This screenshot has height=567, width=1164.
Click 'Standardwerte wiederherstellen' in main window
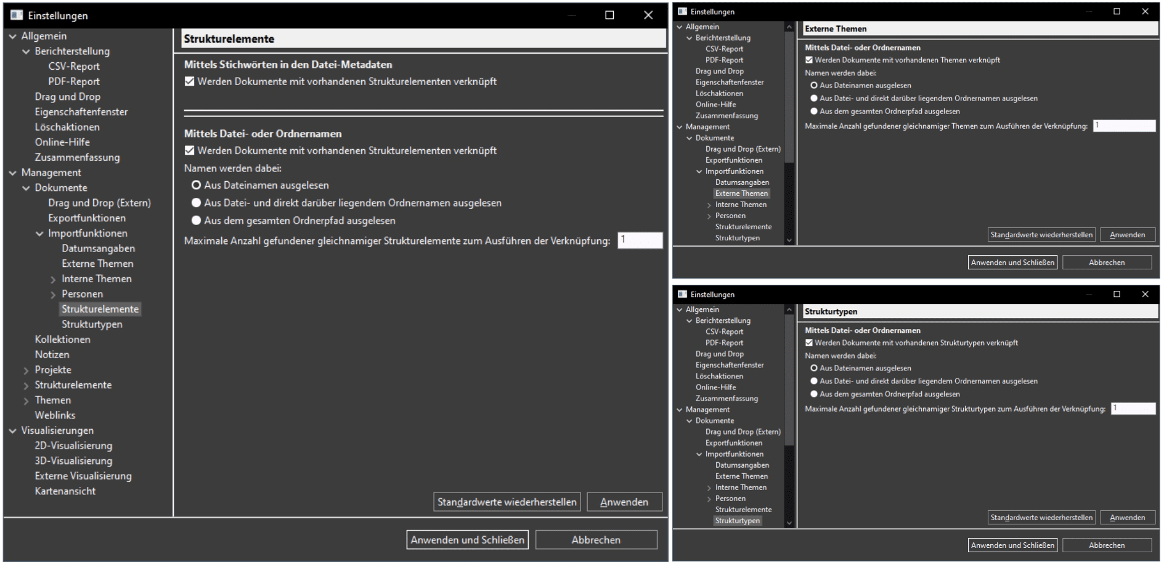pyautogui.click(x=507, y=502)
